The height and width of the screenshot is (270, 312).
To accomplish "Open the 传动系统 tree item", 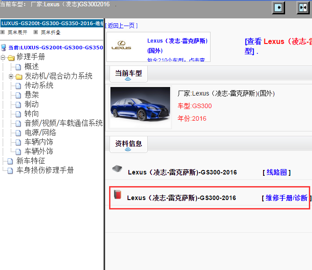I will click(39, 86).
